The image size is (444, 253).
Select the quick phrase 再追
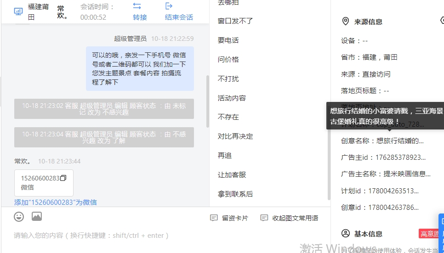225,155
